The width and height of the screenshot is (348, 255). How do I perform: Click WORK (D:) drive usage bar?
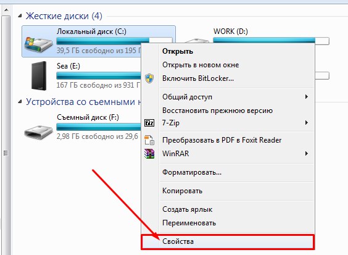click(271, 41)
